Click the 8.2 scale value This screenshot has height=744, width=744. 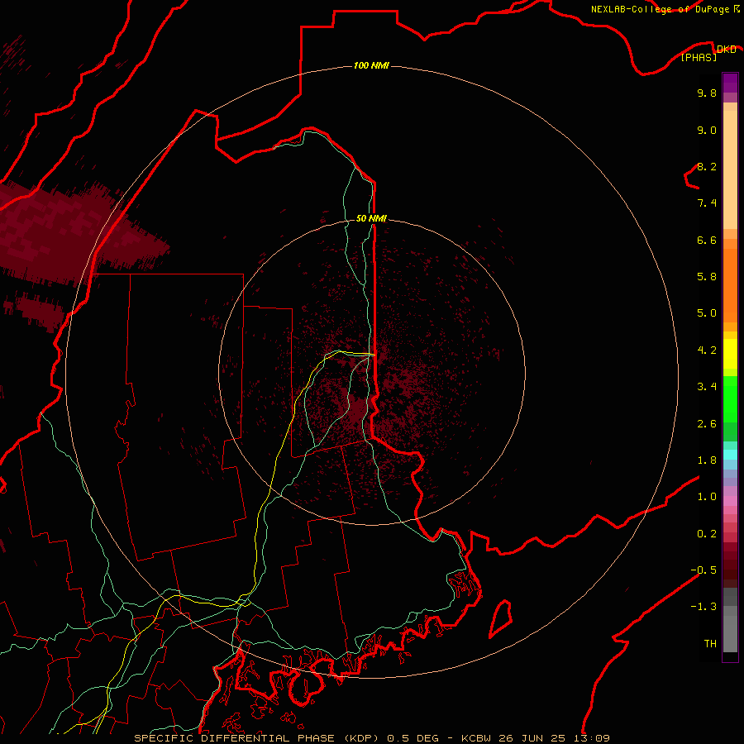[707, 166]
